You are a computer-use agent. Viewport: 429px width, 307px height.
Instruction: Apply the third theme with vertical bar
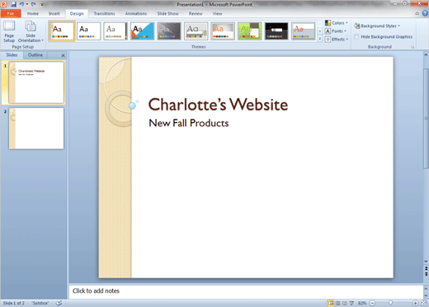pos(115,31)
